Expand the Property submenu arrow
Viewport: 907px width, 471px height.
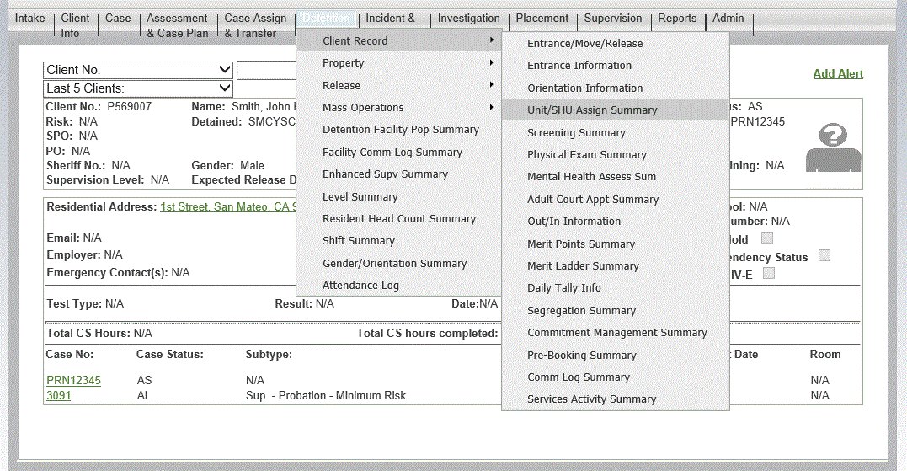click(492, 62)
